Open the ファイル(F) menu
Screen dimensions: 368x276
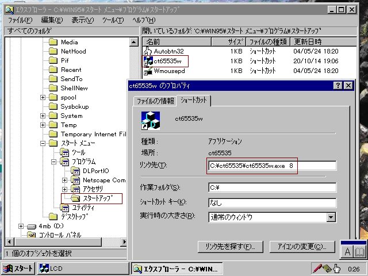pos(20,20)
